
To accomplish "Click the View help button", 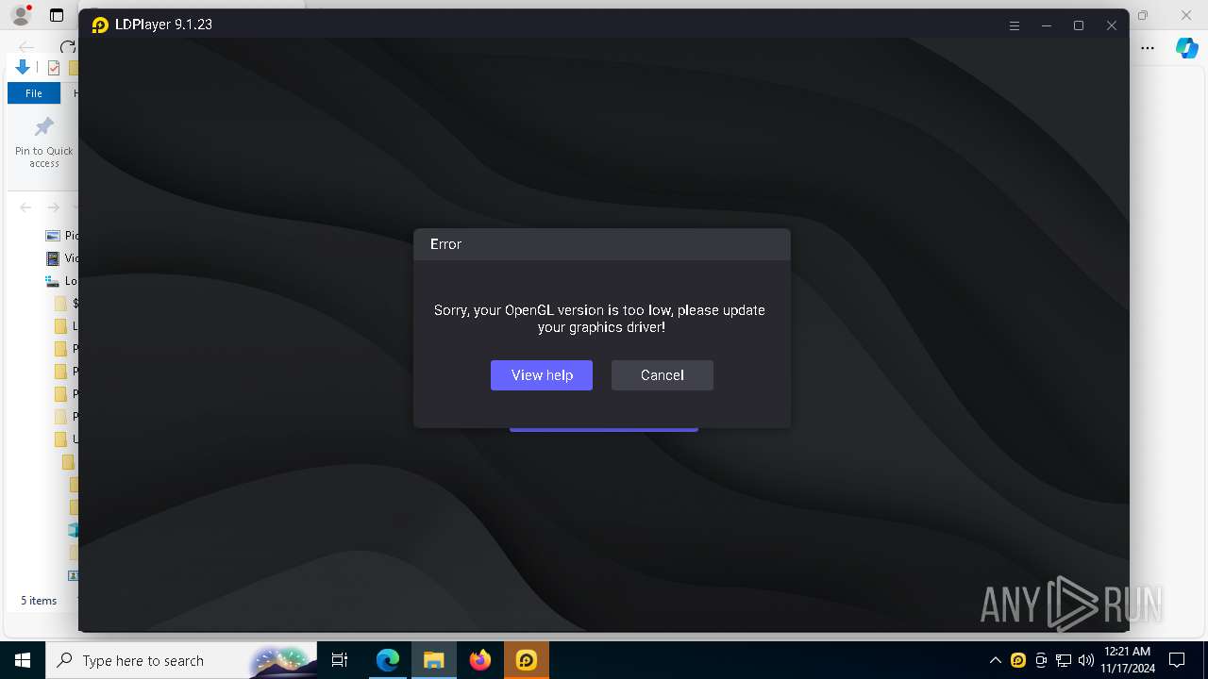I will (x=542, y=375).
